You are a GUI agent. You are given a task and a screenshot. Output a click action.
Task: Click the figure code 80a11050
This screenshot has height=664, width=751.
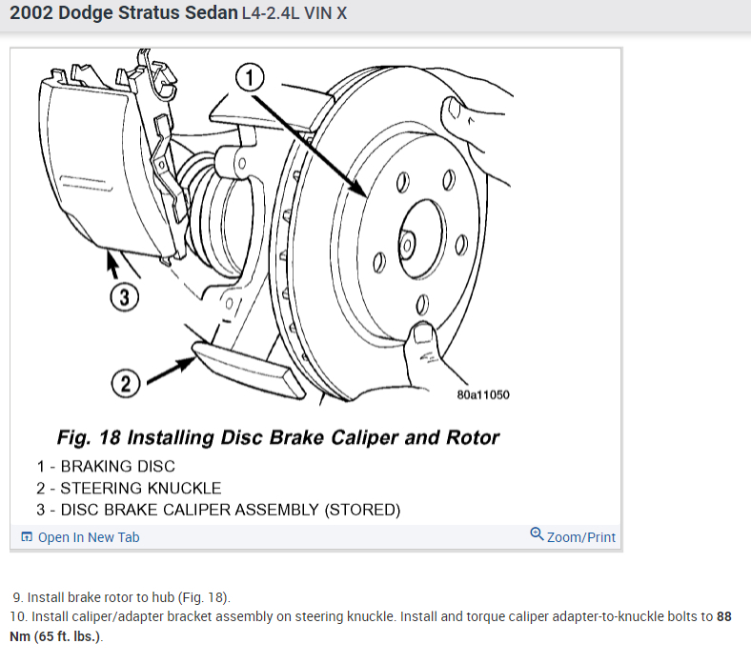click(483, 395)
